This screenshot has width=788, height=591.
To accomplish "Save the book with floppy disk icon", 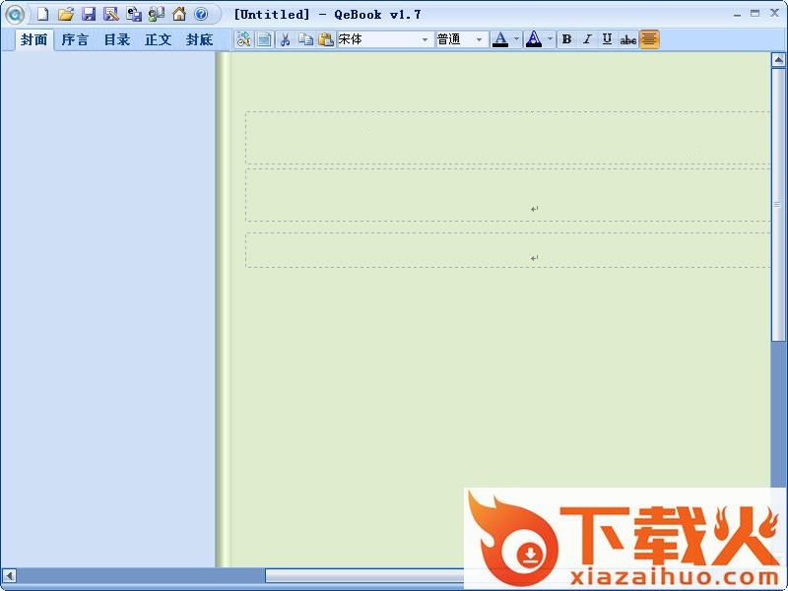I will pos(89,14).
